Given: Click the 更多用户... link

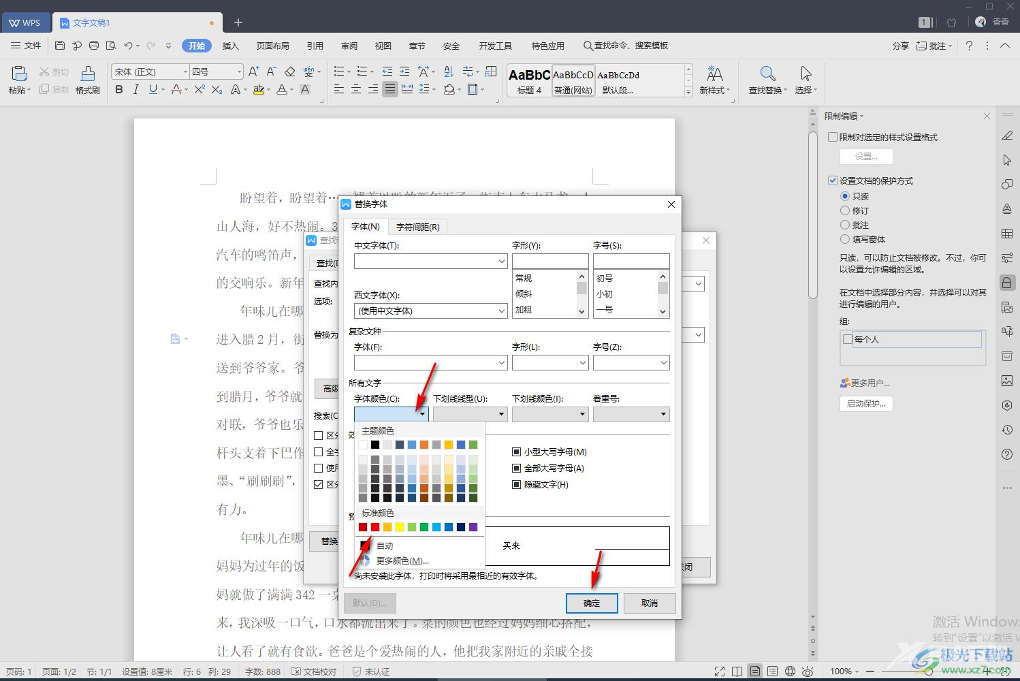Looking at the screenshot, I should (865, 383).
